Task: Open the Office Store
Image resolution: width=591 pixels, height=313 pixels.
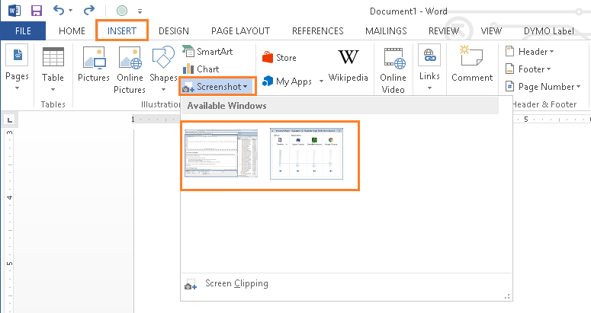Action: (279, 58)
